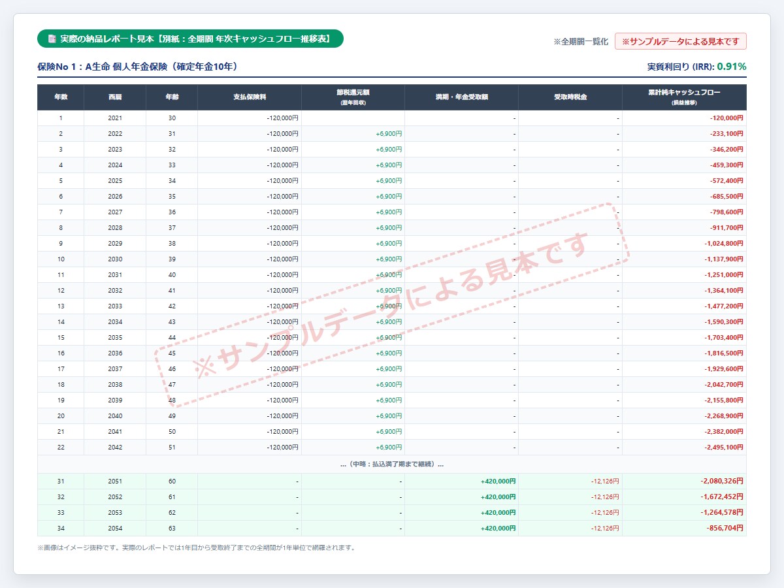784x588 pixels.
Task: Click cumulative value -1,929,600円
Action: coord(724,369)
